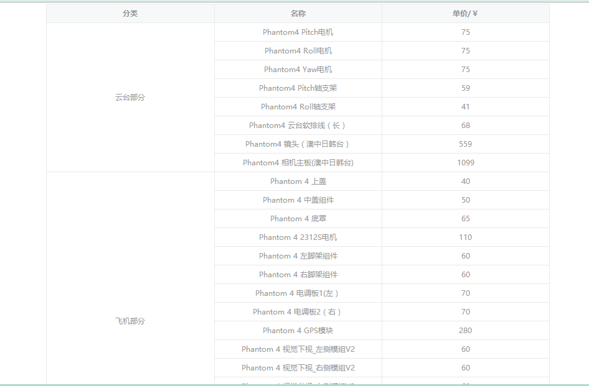The image size is (589, 386).
Task: Click price 75 in Phantom4 Pitch电机 row
Action: pyautogui.click(x=466, y=32)
